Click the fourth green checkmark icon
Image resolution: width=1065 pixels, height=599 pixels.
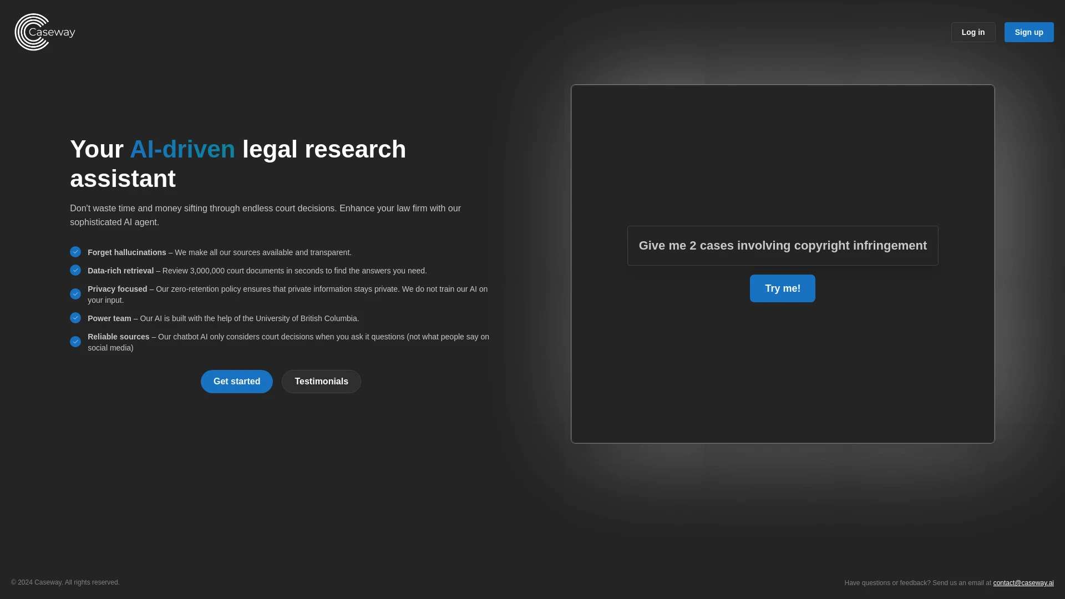[x=75, y=317]
